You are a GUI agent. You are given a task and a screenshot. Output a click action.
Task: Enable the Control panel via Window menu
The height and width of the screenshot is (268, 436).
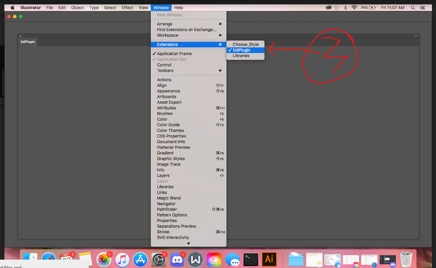(x=164, y=65)
